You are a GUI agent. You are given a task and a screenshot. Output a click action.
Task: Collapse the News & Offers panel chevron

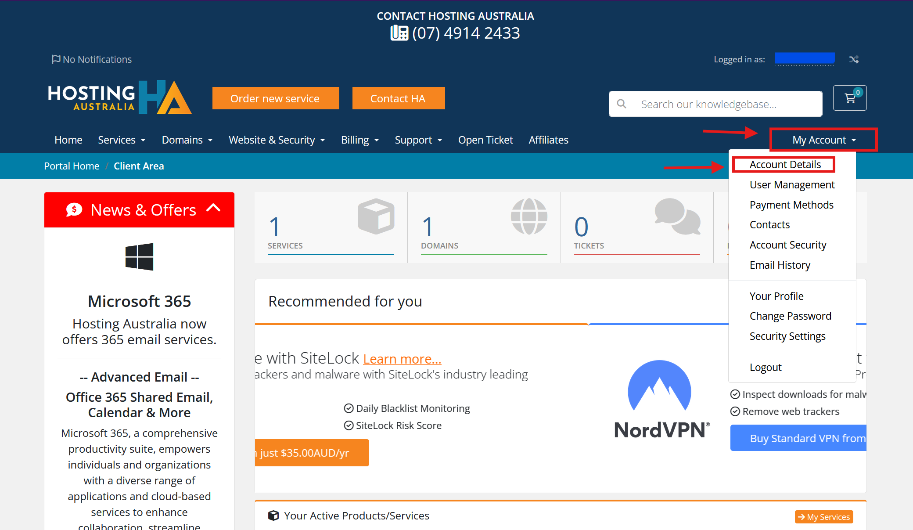coord(213,208)
